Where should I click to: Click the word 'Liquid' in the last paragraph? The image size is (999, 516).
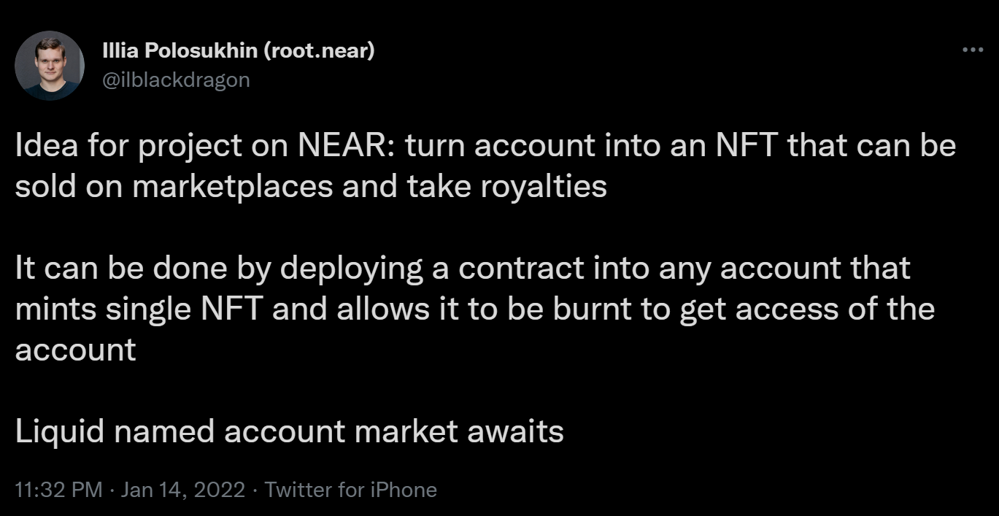click(x=60, y=432)
